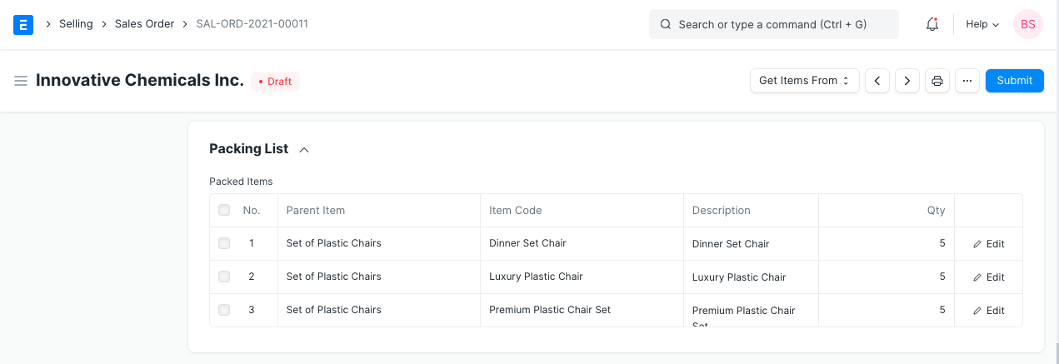1059x364 pixels.
Task: Go to the previous document arrow
Action: 877,81
